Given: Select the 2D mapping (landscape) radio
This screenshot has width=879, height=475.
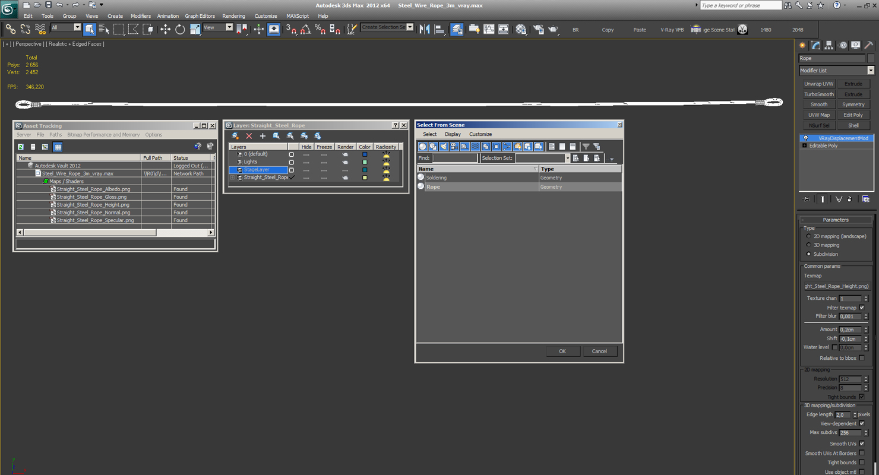Looking at the screenshot, I should [809, 236].
